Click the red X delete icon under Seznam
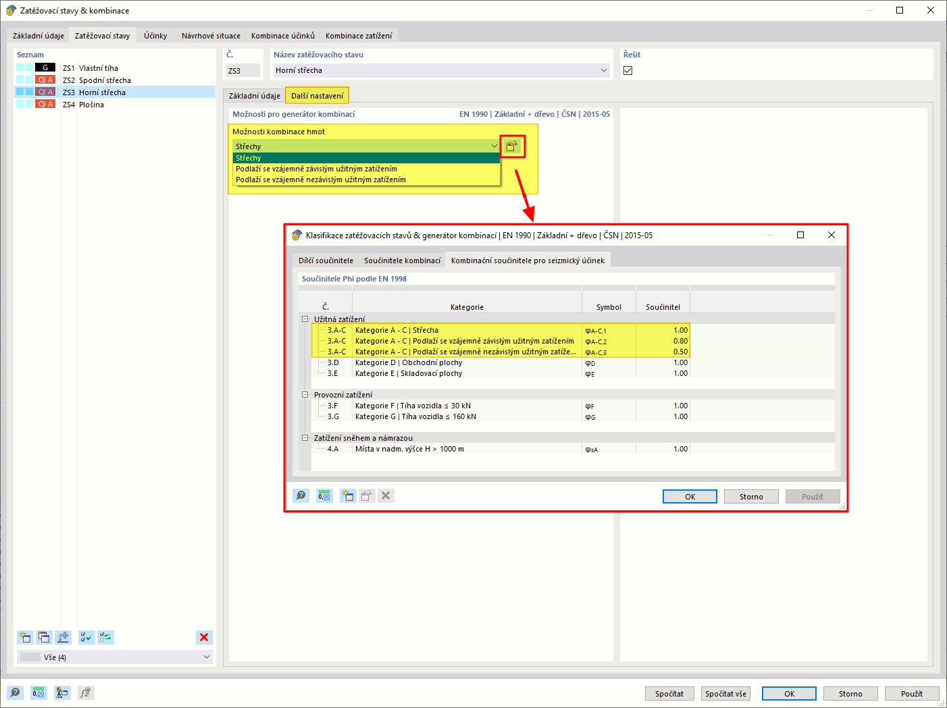The width and height of the screenshot is (947, 708). [204, 637]
